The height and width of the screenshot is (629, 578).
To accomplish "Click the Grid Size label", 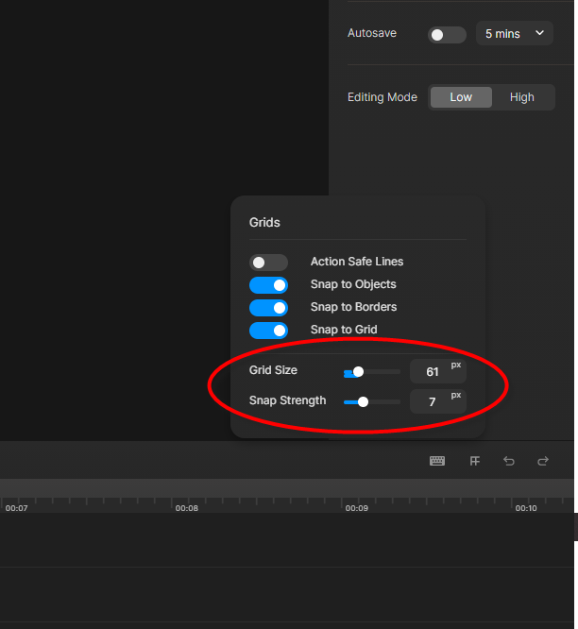I will tap(273, 370).
